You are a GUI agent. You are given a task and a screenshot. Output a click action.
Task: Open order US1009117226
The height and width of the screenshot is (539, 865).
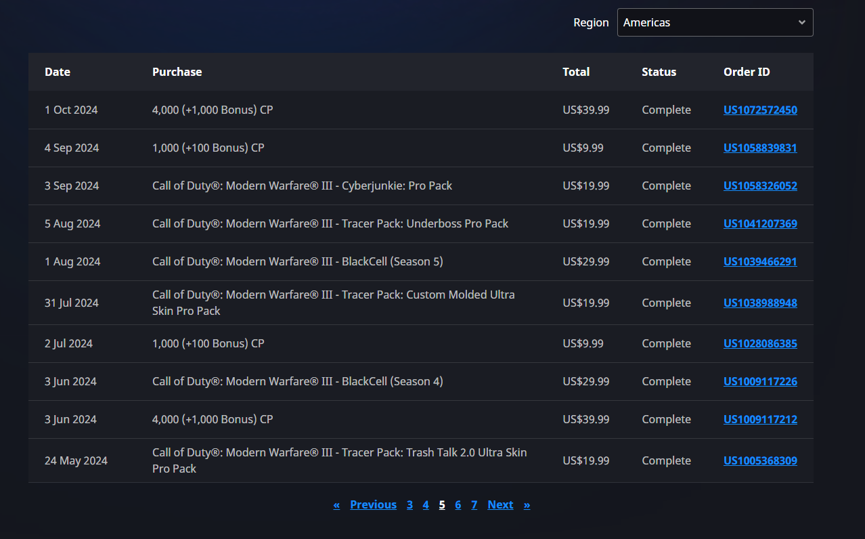pyautogui.click(x=760, y=381)
